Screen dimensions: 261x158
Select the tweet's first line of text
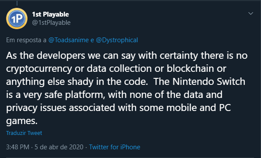[127, 56]
